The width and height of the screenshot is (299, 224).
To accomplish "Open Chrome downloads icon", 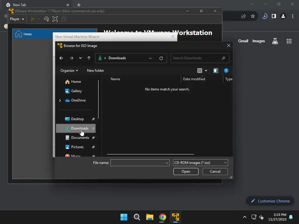I will [x=265, y=16].
